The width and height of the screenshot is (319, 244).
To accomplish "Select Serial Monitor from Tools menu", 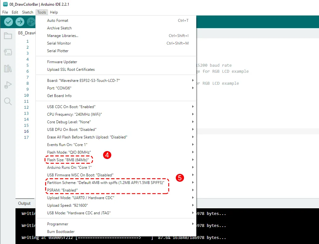I will [59, 43].
